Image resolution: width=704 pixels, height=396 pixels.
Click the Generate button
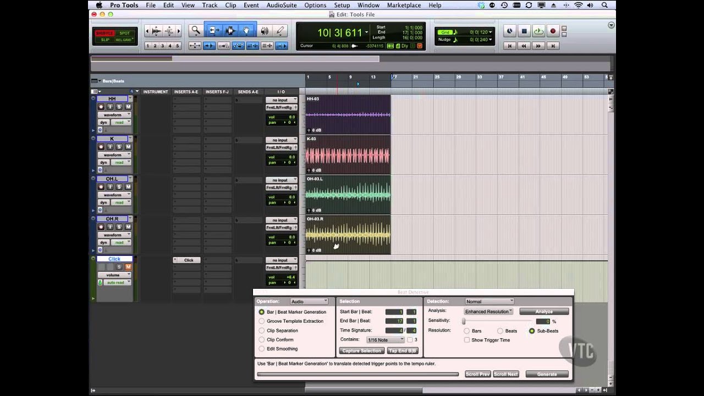(547, 374)
